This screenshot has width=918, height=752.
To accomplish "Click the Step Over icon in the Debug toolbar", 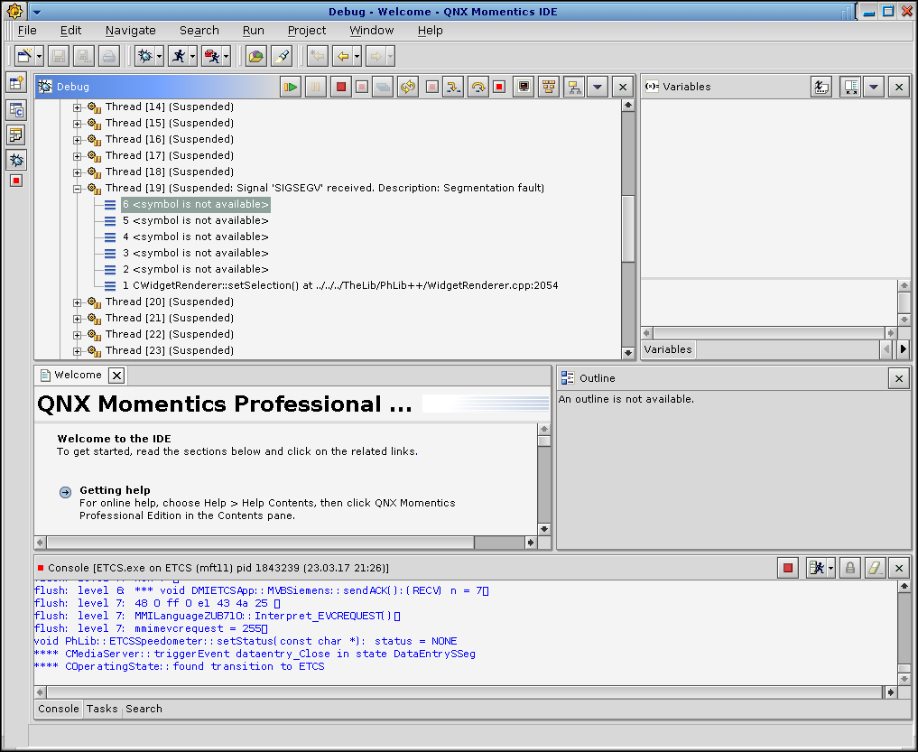I will point(477,87).
